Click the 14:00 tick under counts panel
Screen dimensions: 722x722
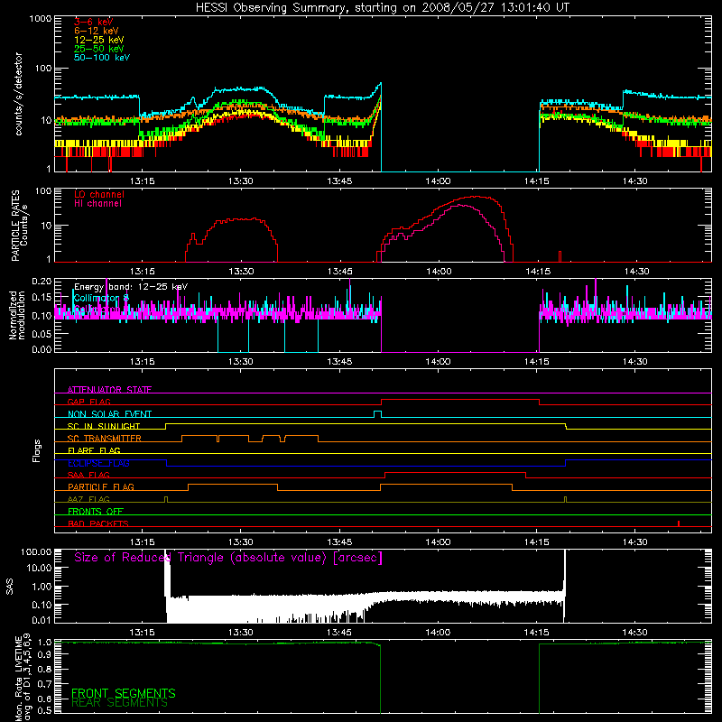tap(439, 181)
